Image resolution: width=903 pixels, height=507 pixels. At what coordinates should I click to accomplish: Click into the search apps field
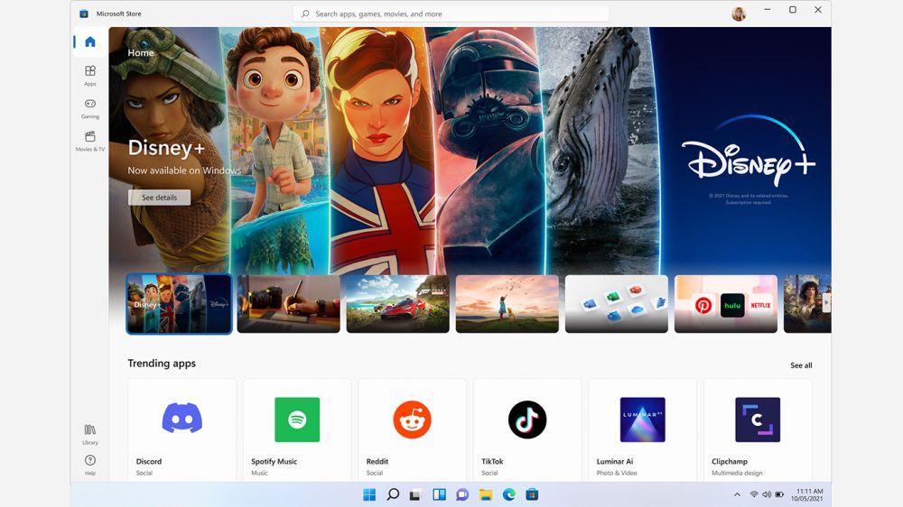tap(451, 14)
